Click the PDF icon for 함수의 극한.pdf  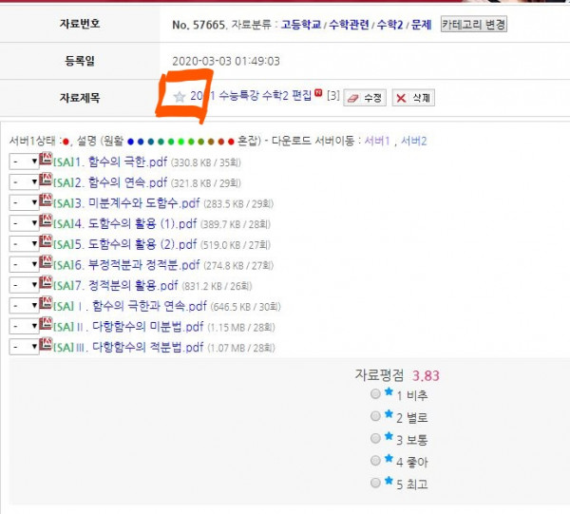[x=47, y=162]
